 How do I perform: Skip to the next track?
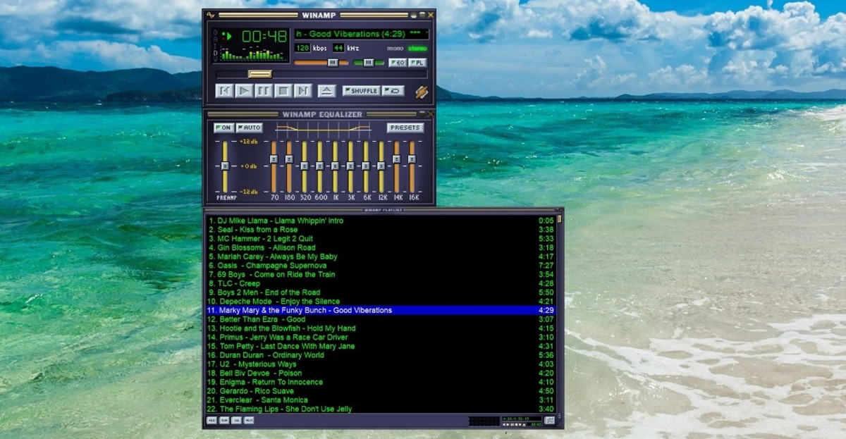[303, 90]
